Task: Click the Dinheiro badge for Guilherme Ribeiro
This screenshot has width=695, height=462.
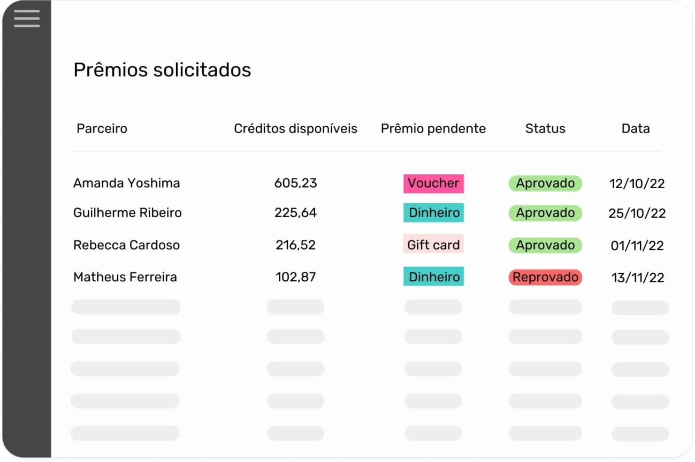Action: (x=433, y=213)
